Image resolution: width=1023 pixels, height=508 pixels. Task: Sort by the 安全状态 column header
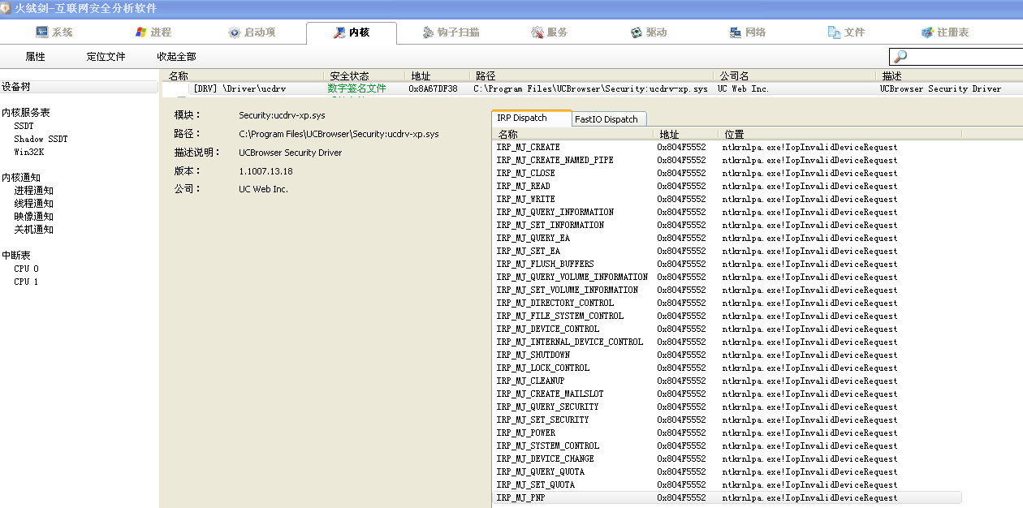364,75
